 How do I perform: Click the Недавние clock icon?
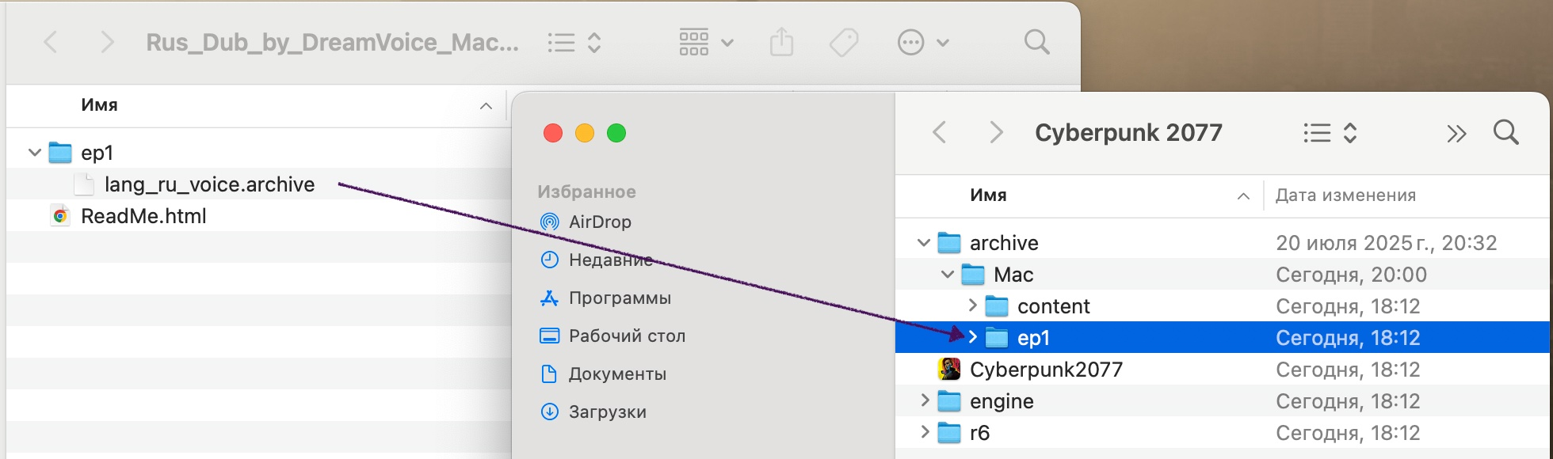click(x=549, y=260)
